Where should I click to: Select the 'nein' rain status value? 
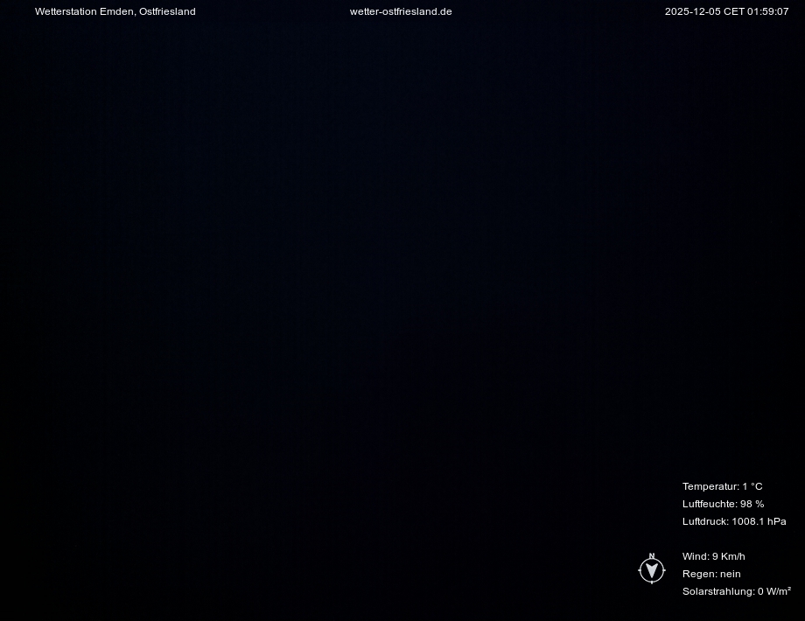731,574
